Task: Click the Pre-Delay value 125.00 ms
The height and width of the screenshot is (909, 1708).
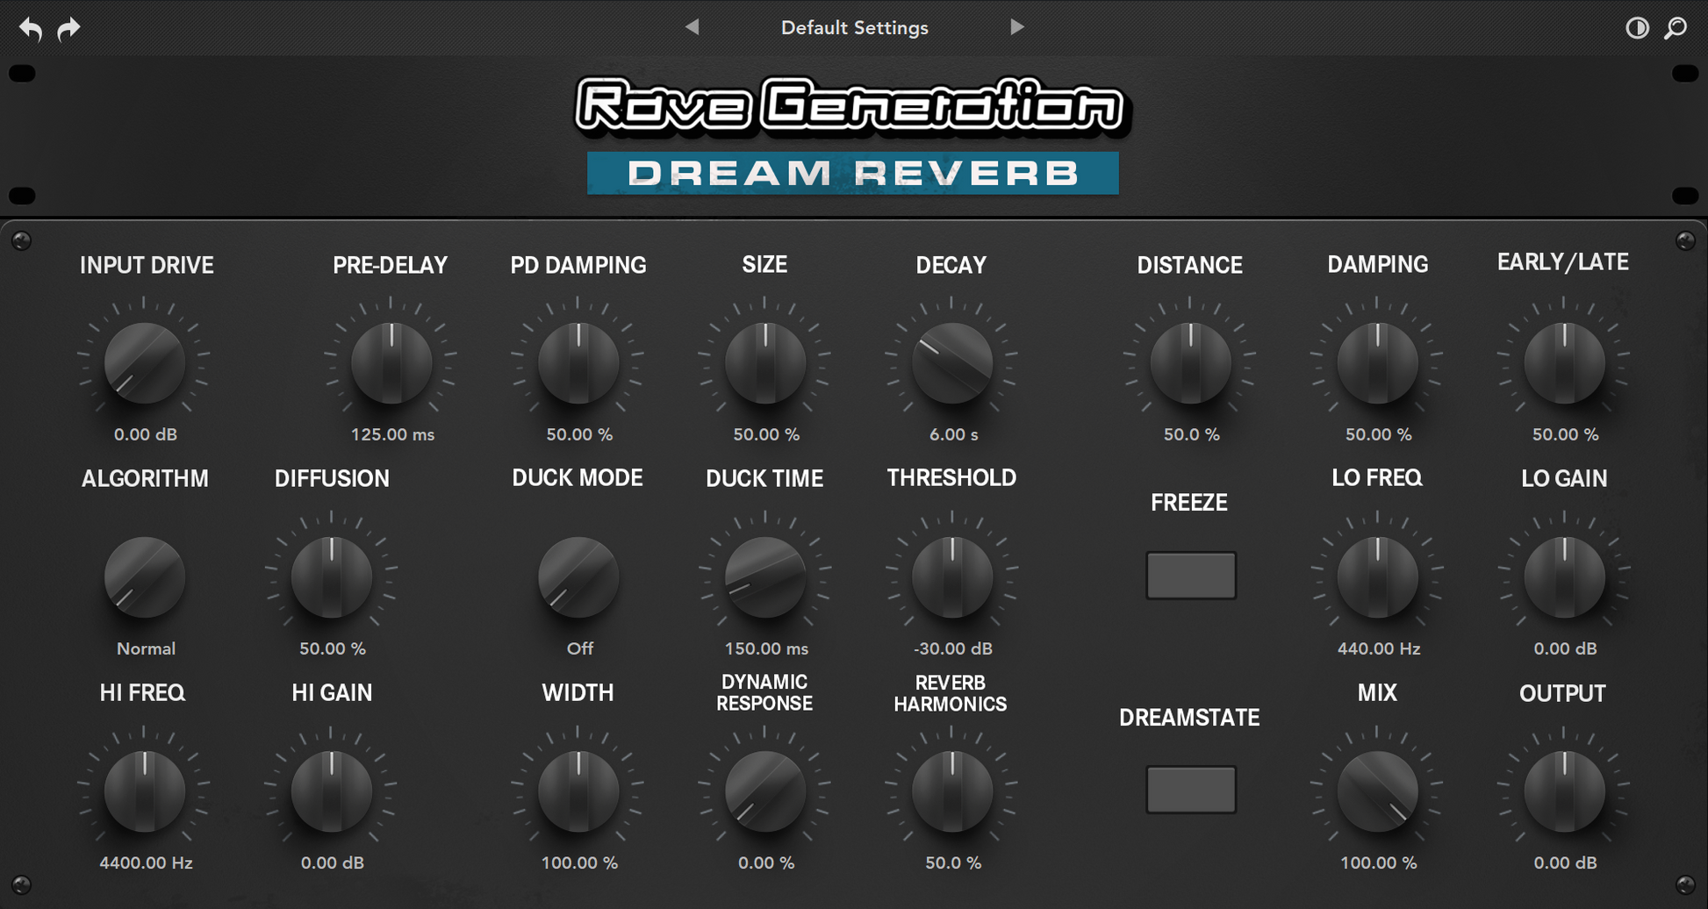Action: 392,434
